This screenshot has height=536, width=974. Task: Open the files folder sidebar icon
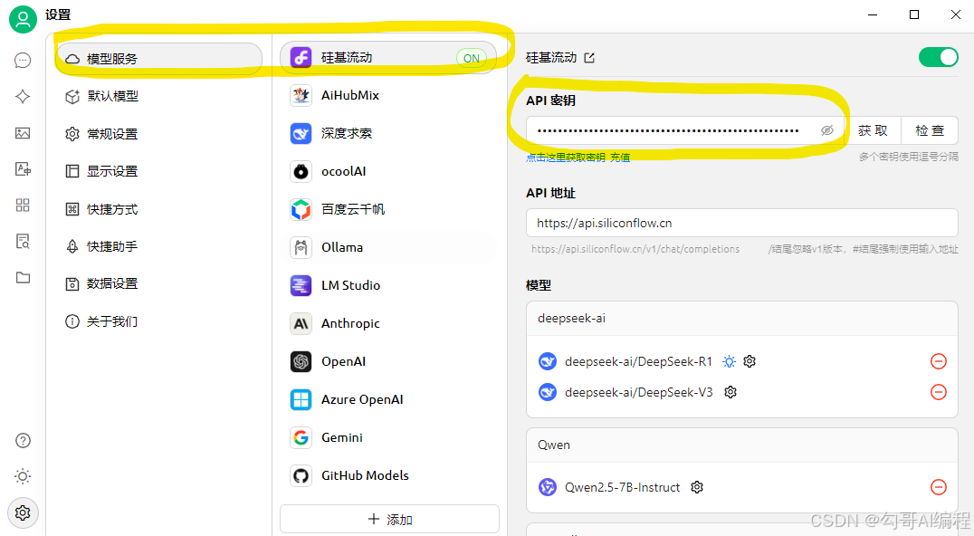click(x=23, y=277)
